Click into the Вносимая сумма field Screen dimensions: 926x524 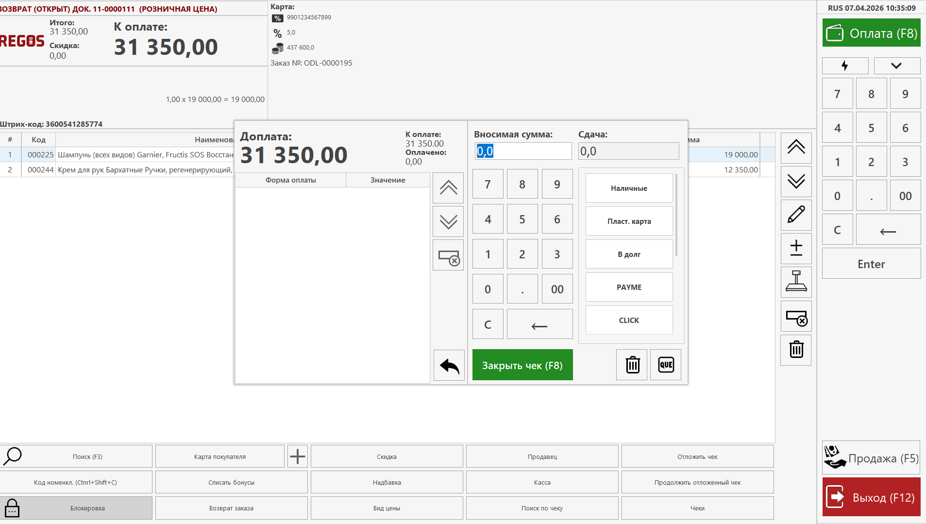coord(522,151)
